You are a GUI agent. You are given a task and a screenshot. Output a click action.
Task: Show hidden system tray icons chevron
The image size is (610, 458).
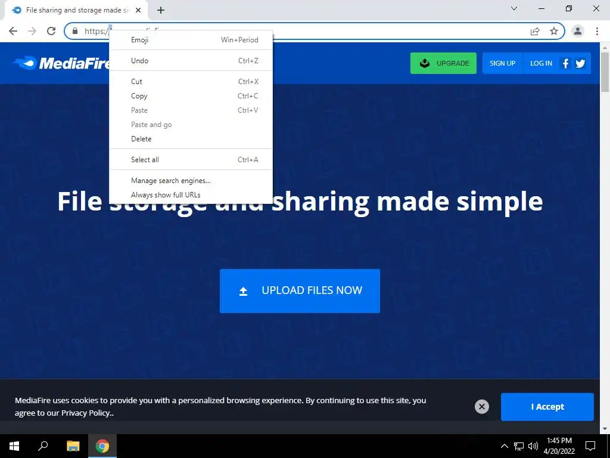[504, 446]
